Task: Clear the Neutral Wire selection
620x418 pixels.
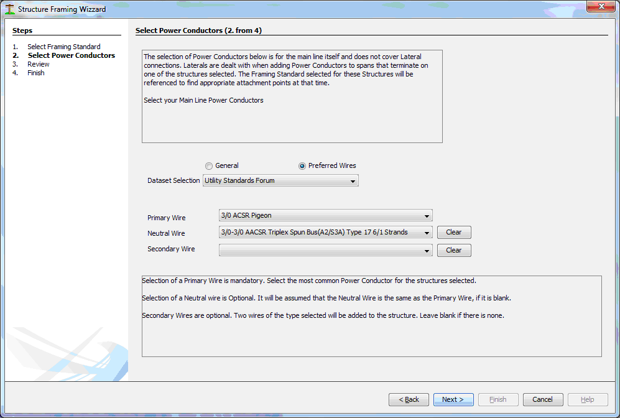Action: (x=454, y=232)
